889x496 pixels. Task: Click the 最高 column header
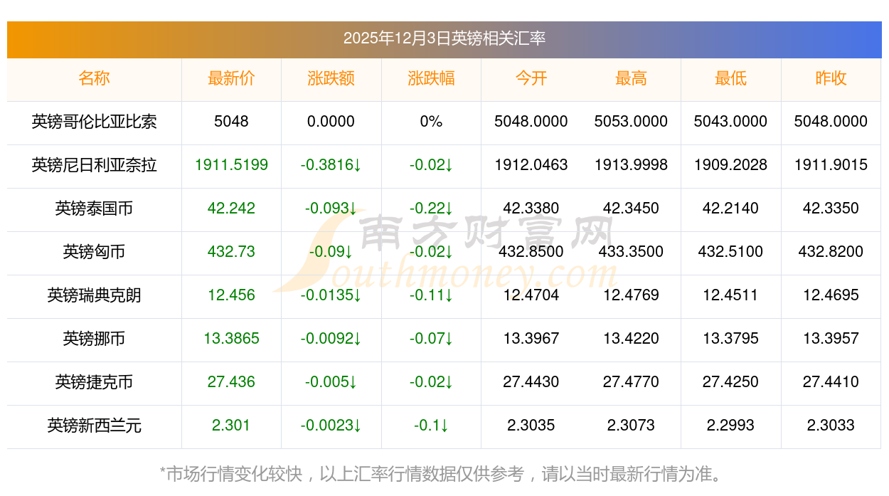pos(631,78)
